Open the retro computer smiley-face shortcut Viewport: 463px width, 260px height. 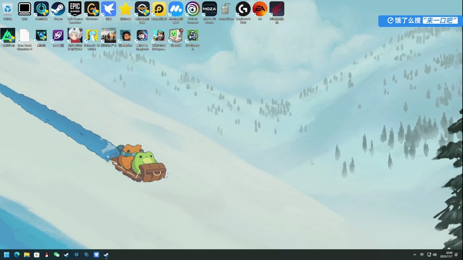(x=176, y=36)
